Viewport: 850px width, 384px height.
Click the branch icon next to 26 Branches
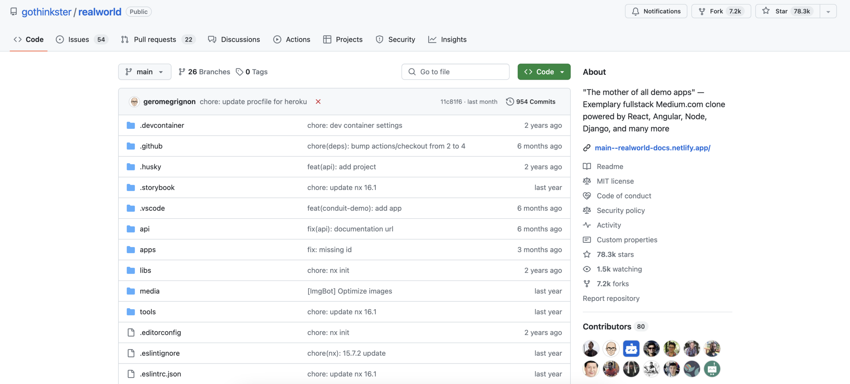click(182, 72)
